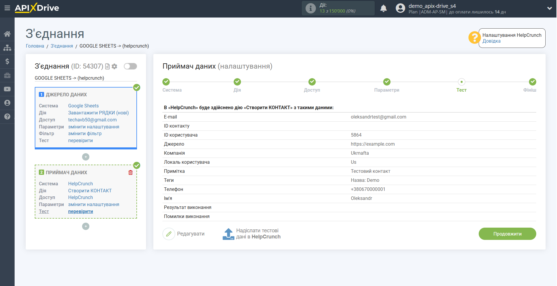Click the 5864 user ID value
Screen dimensions: 557x286
[356, 135]
